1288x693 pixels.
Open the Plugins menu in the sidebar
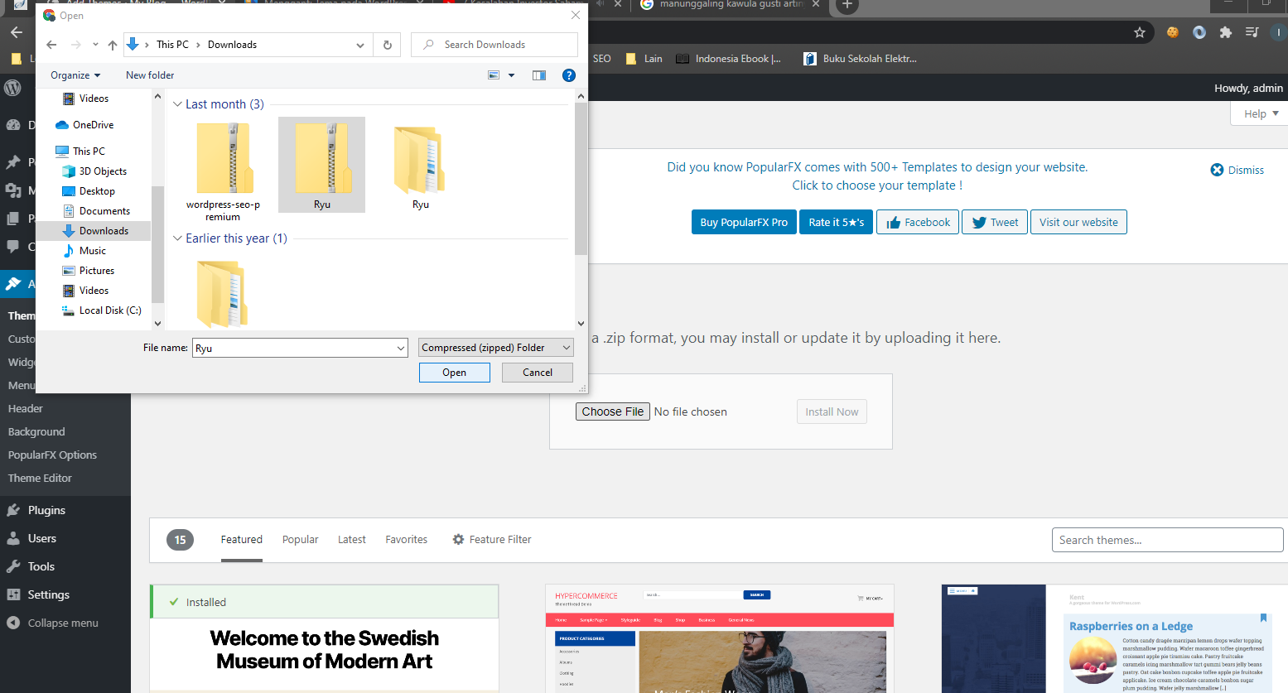pyautogui.click(x=46, y=511)
